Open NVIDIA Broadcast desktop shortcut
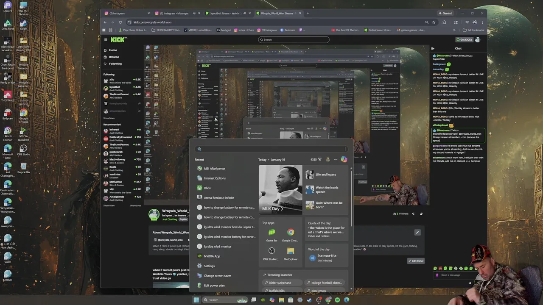 [x=23, y=134]
